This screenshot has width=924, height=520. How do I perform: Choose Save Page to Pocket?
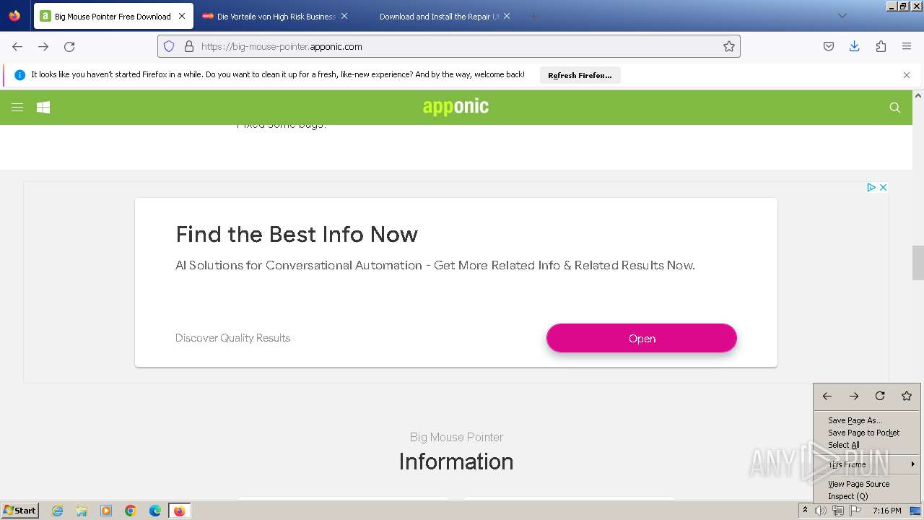[866, 433]
